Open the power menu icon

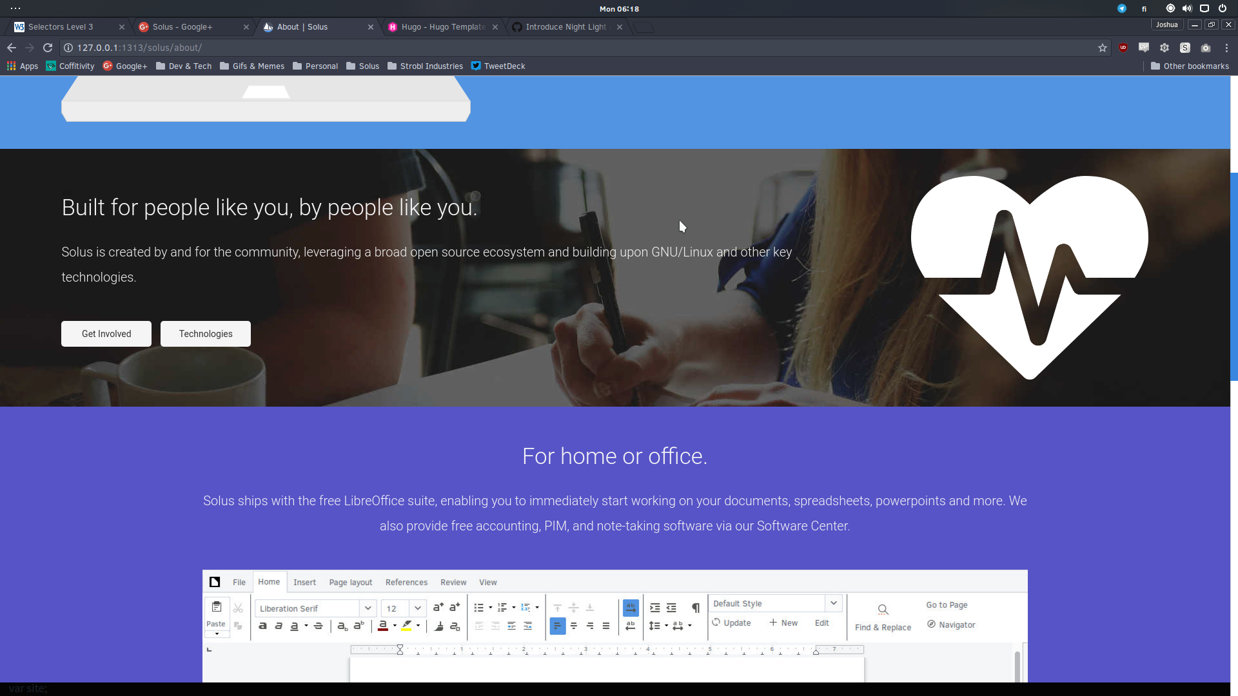[1223, 8]
